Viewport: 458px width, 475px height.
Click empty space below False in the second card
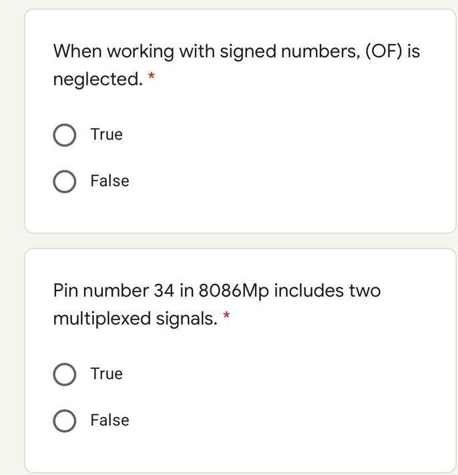pos(239,453)
